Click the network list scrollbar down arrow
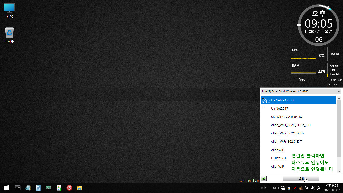 coord(339,171)
